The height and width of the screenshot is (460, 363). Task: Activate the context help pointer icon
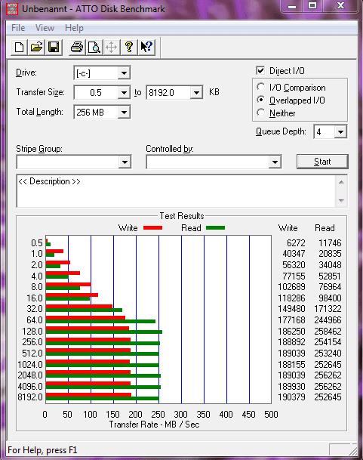click(x=146, y=48)
